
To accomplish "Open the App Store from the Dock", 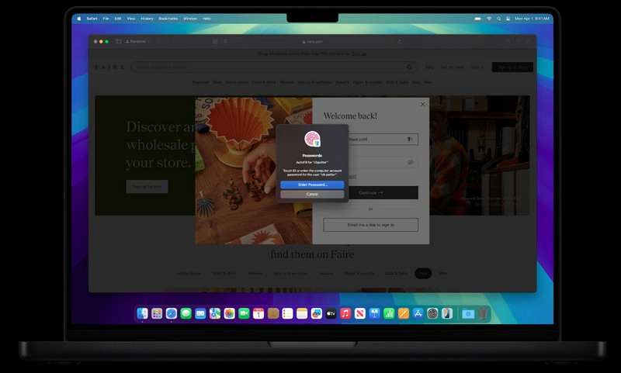I will [418, 313].
